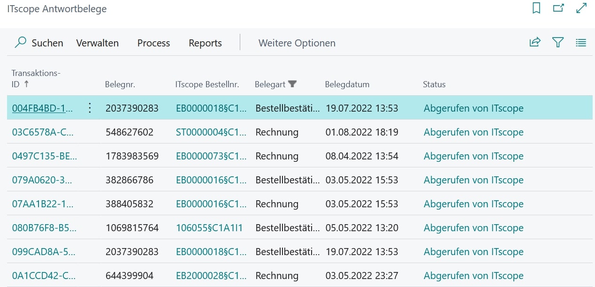
Task: Open row options three-dot menu for 004FB4BD
Action: 90,108
